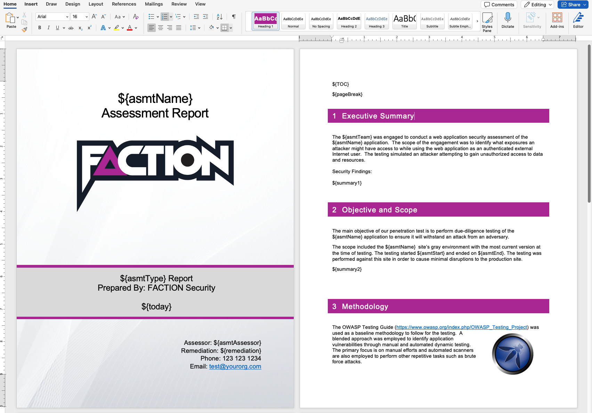This screenshot has width=592, height=413.
Task: Toggle Italic formatting
Action: pyautogui.click(x=48, y=28)
